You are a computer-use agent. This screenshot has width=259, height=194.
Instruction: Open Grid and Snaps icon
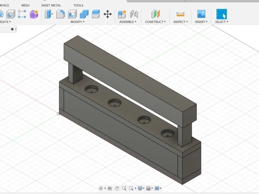(x=148, y=188)
